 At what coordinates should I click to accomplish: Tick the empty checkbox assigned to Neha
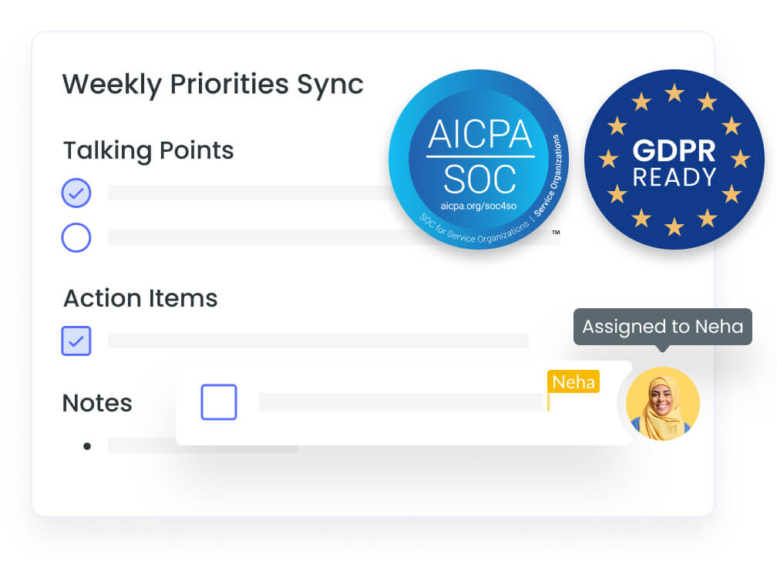point(219,402)
